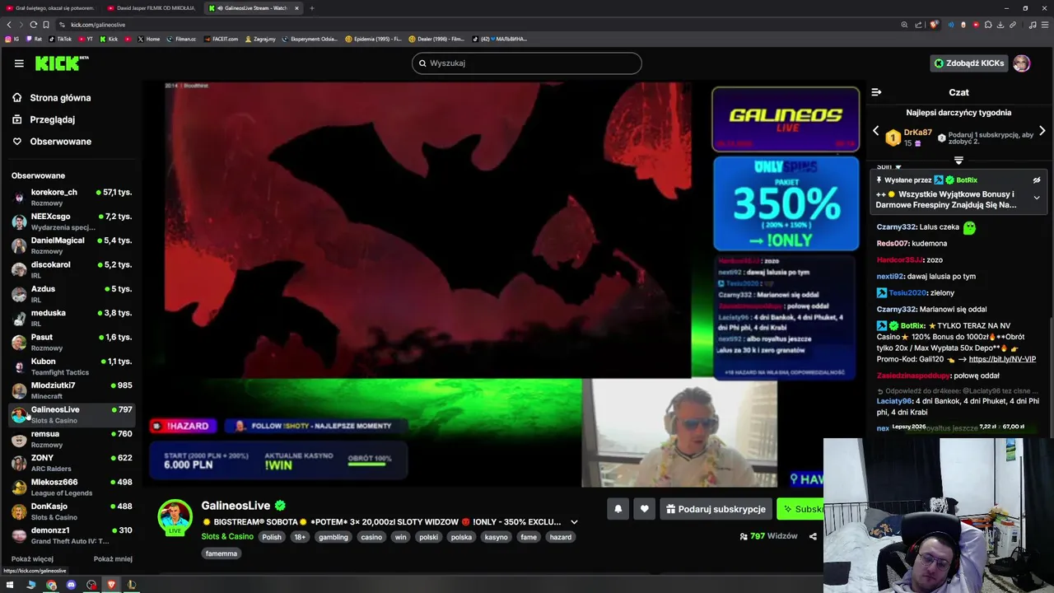Click the Zdobądź KICKs button
1054x593 pixels.
969,63
